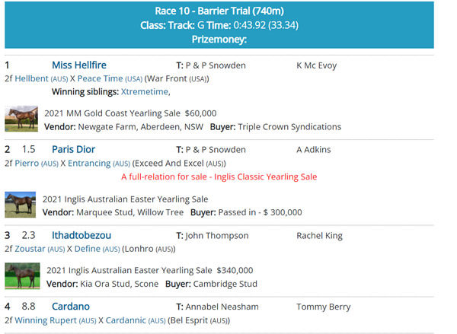
Task: View sire Zoustar details
Action: [30, 249]
